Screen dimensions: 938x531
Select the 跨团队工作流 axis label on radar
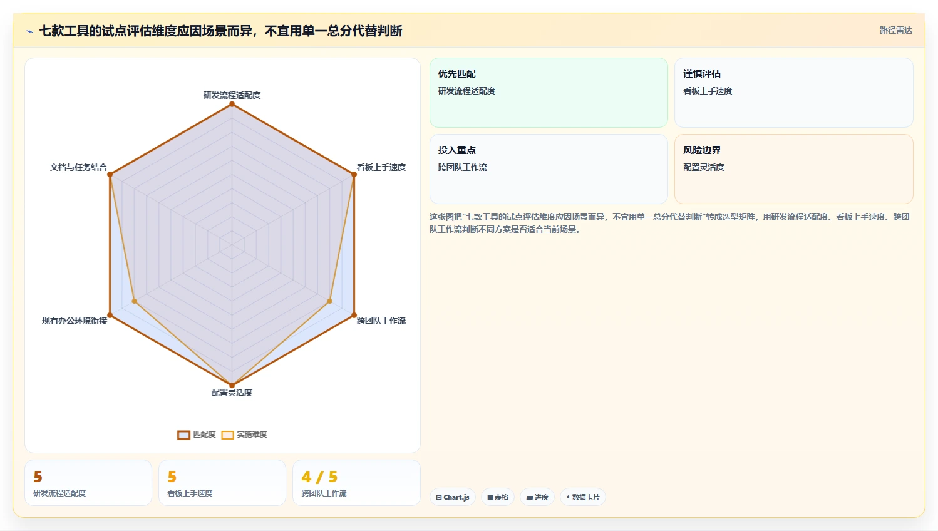coord(381,321)
